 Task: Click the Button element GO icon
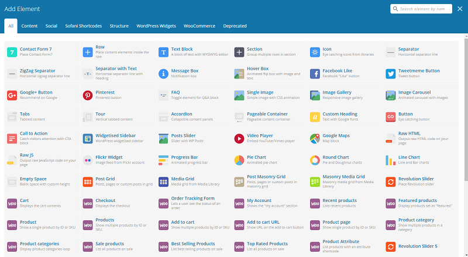point(391,117)
